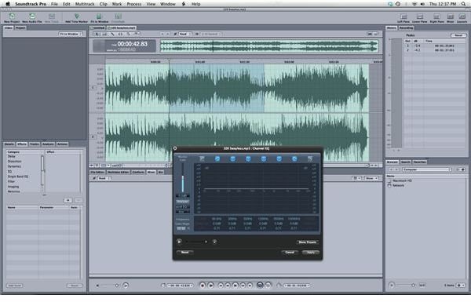The width and height of the screenshot is (471, 302).
Task: Adjust the Master Gain slider in Channel EQ
Action: tap(183, 178)
